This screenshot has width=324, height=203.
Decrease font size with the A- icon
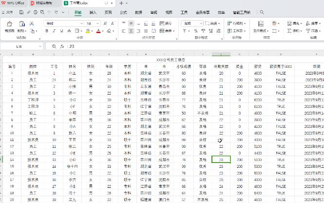113,23
